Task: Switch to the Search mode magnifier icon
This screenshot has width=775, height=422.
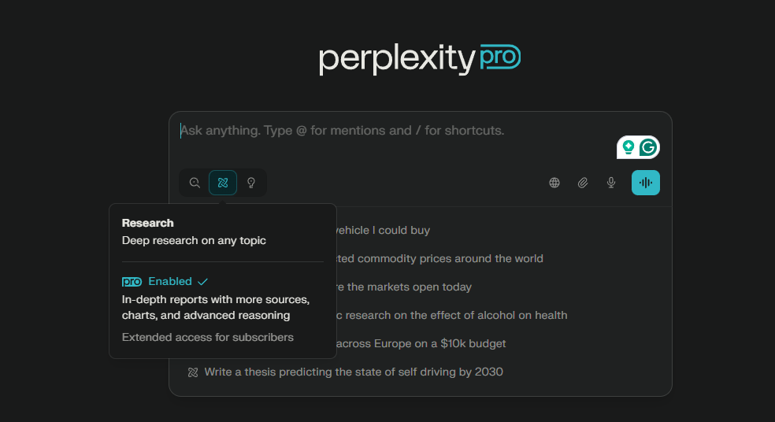Action: point(195,183)
